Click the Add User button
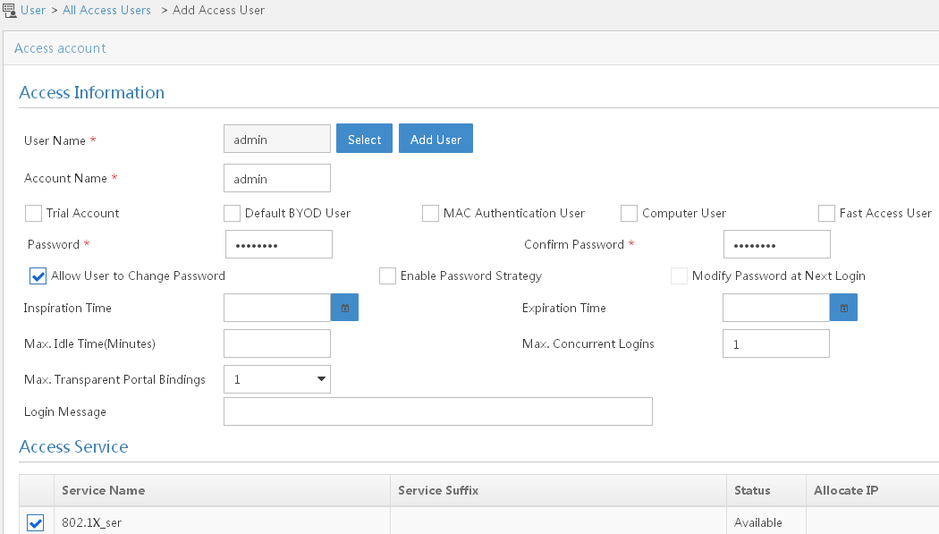Viewport: 939px width, 534px height. point(436,139)
